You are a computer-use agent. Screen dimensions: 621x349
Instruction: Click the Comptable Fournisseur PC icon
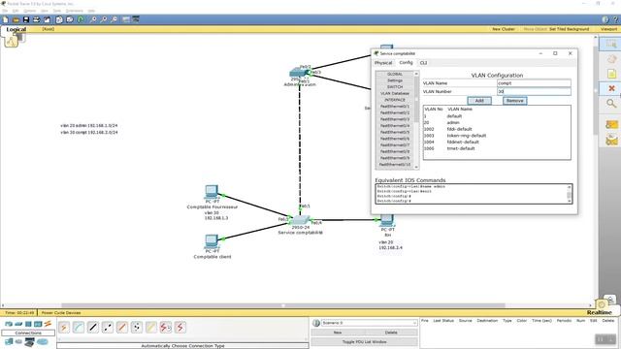click(x=212, y=192)
